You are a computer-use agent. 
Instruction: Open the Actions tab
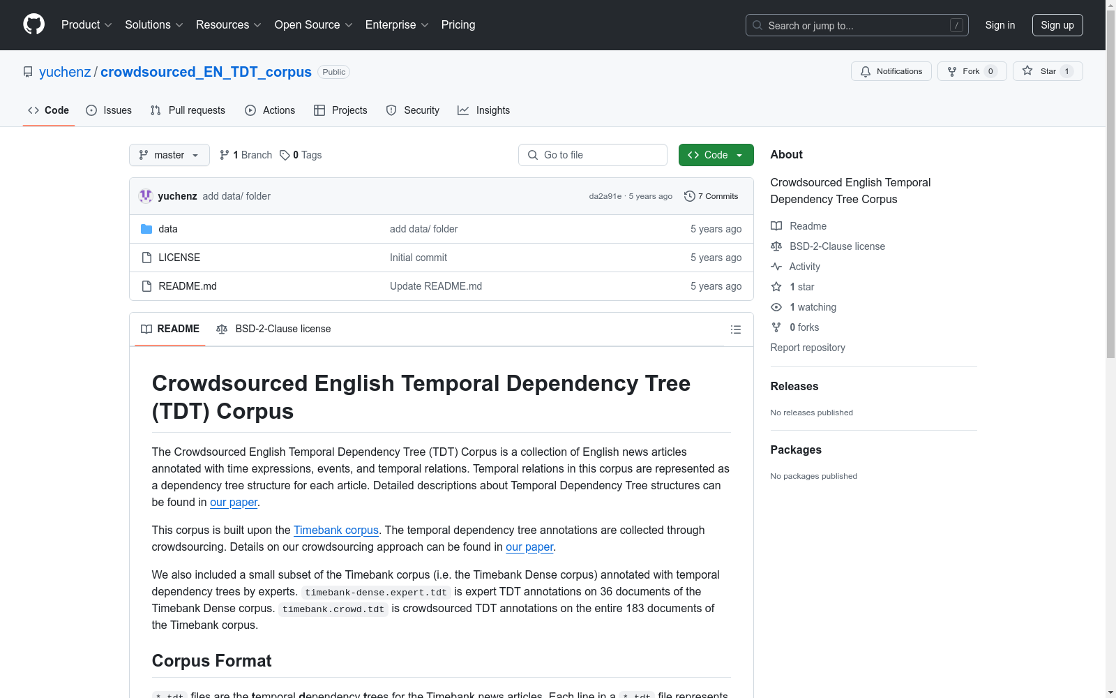pos(270,110)
